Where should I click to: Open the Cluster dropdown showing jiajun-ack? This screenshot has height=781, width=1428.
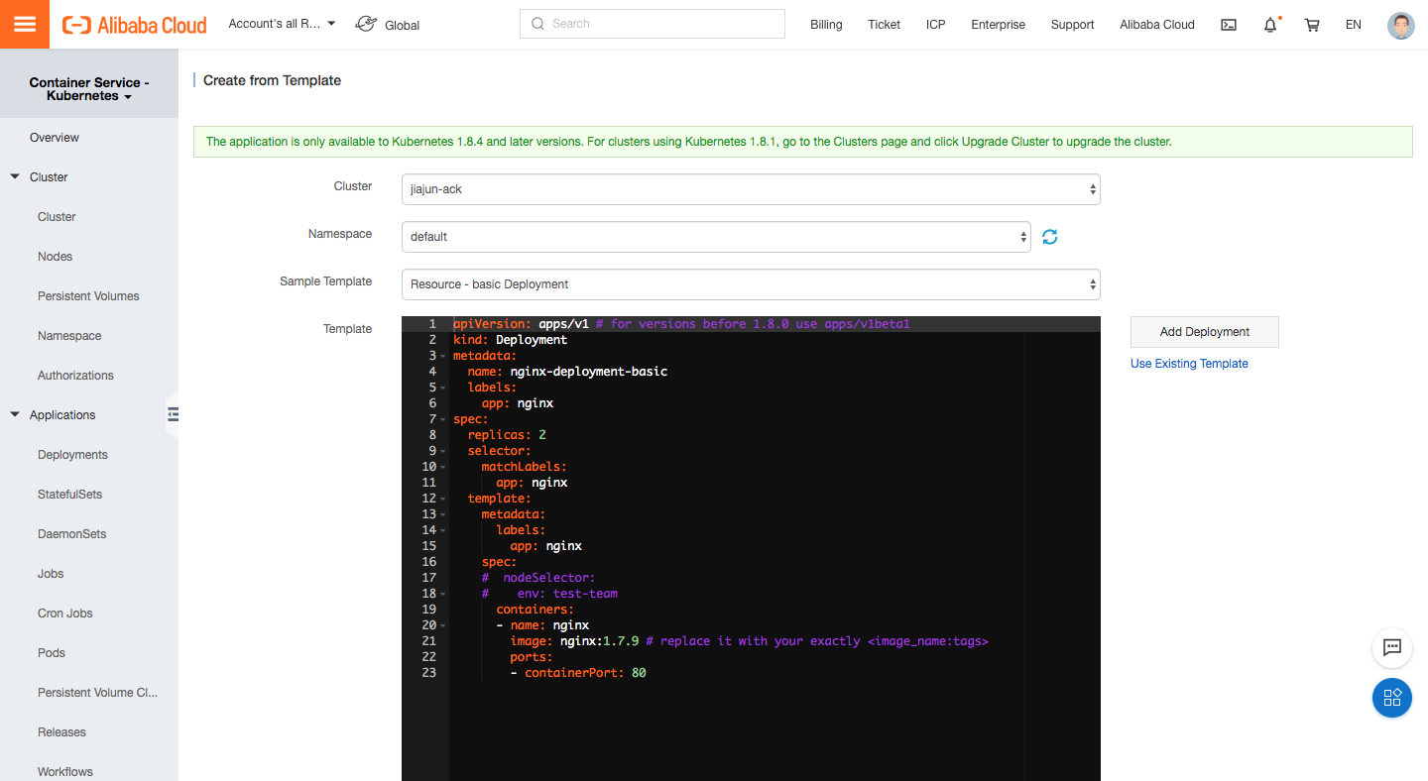(x=751, y=189)
